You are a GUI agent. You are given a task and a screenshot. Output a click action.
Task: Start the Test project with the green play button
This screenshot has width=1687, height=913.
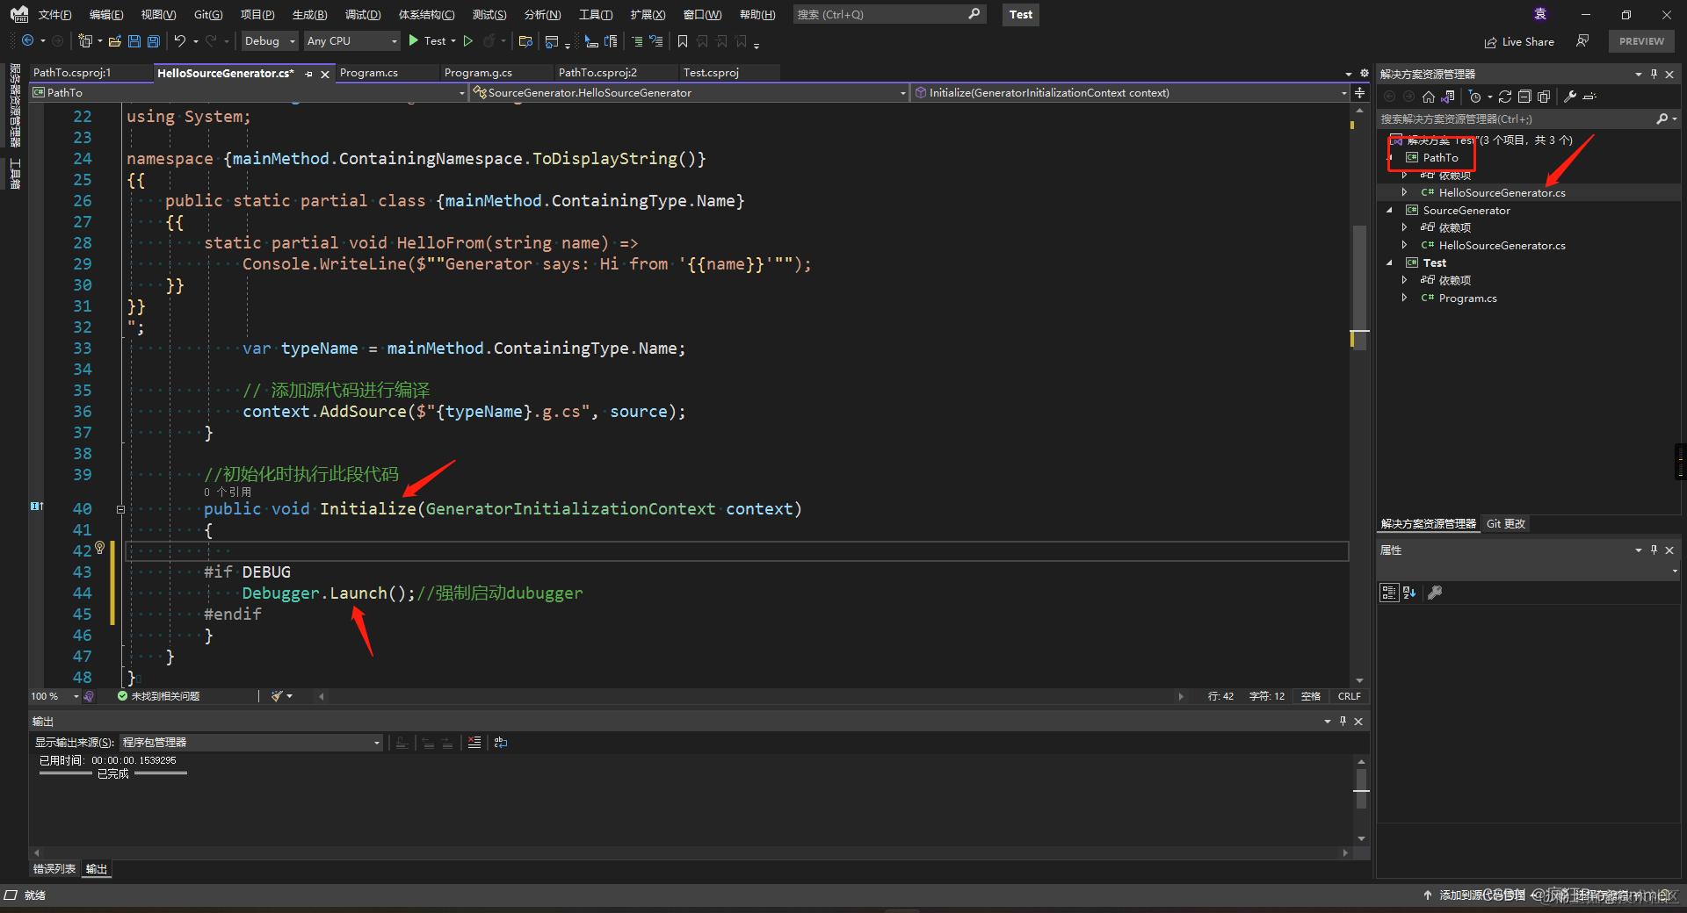414,41
